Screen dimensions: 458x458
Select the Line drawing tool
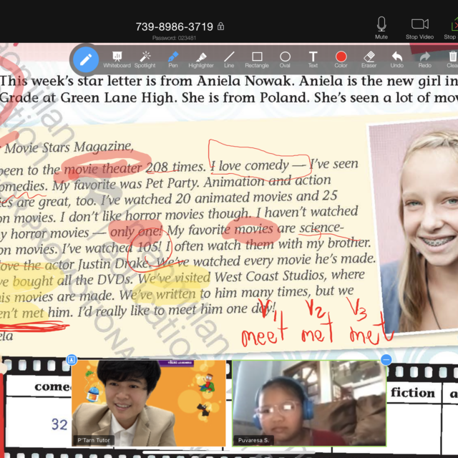coord(229,59)
